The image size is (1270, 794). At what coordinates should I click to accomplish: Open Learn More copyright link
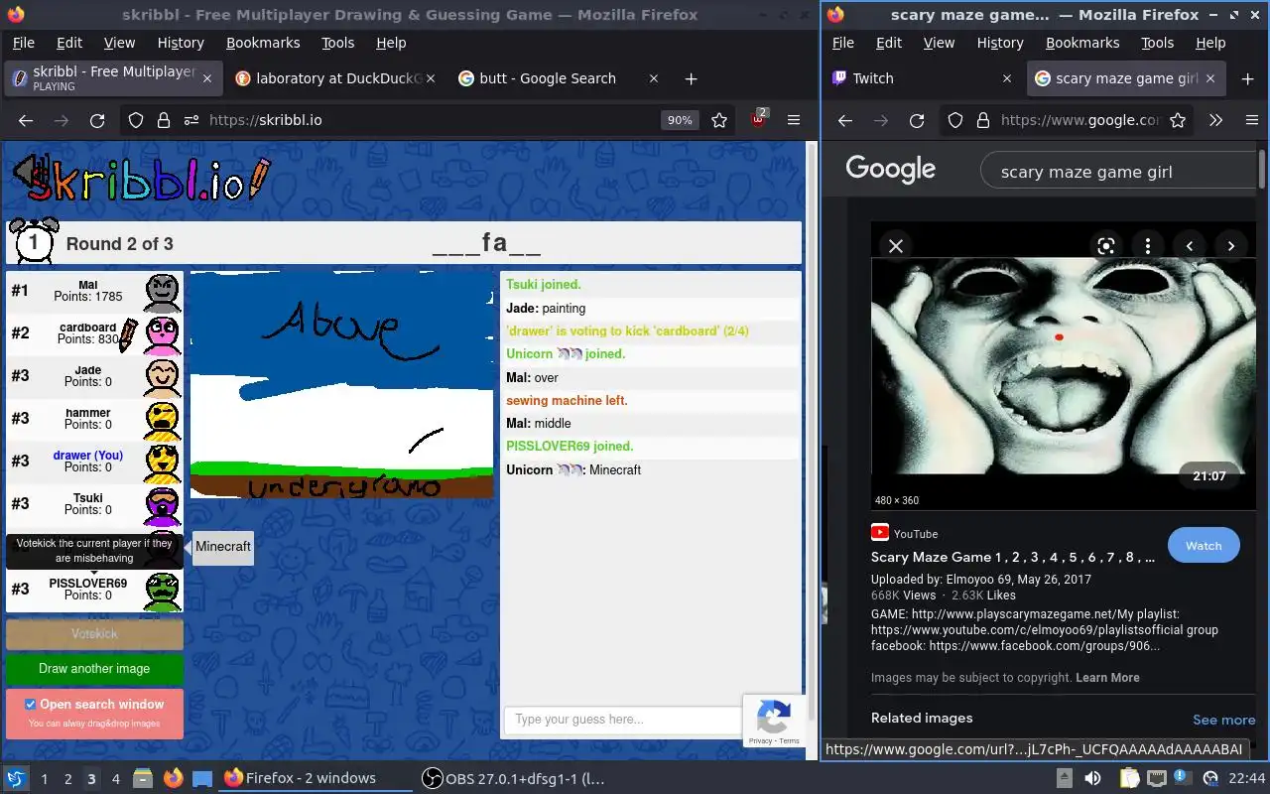pyautogui.click(x=1107, y=678)
